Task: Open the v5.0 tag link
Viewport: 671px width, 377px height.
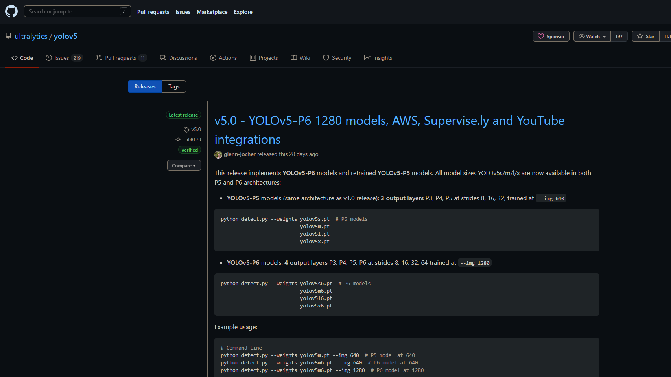Action: coord(196,129)
